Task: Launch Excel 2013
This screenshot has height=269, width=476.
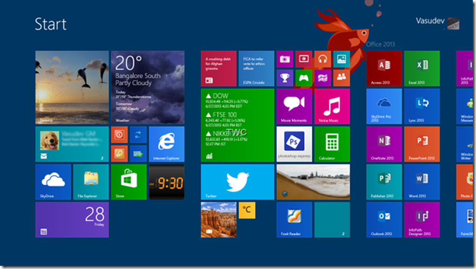Action: [x=422, y=68]
